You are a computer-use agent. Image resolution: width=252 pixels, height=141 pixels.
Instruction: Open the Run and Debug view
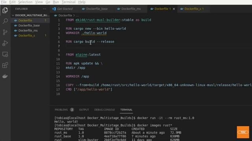click(x=5, y=43)
